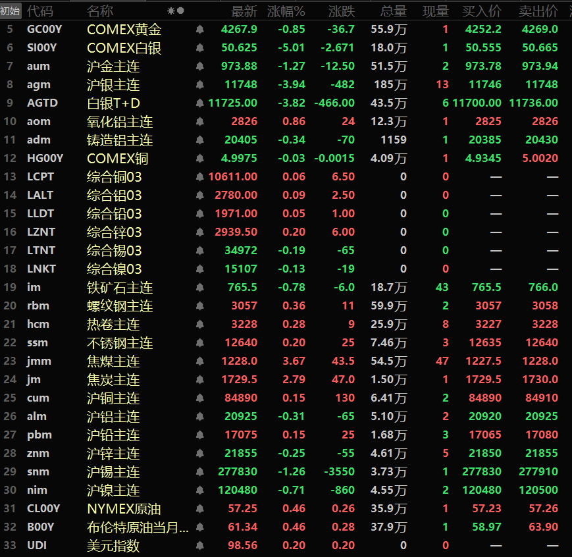Image resolution: width=572 pixels, height=557 pixels.
Task: Sort by 最新 column header
Action: point(244,11)
